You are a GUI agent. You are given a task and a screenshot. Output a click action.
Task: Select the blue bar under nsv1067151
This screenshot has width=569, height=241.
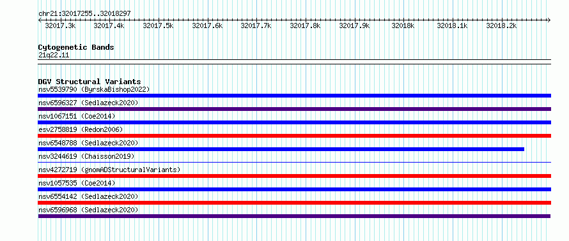tap(294, 122)
